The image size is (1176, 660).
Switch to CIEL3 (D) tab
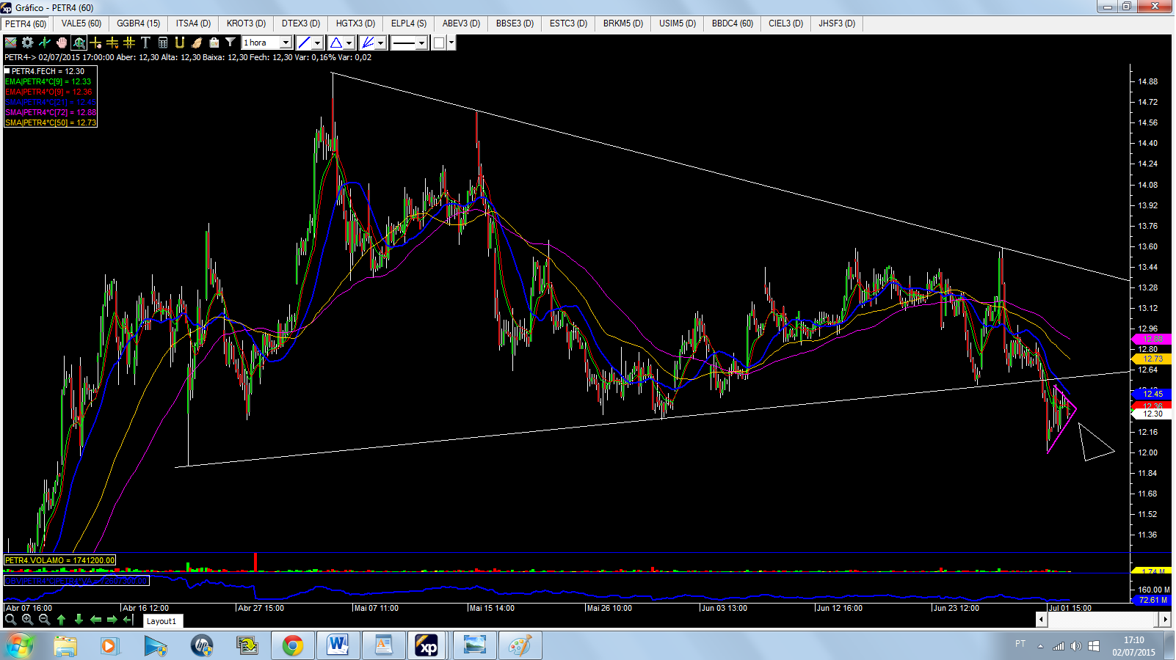(786, 23)
